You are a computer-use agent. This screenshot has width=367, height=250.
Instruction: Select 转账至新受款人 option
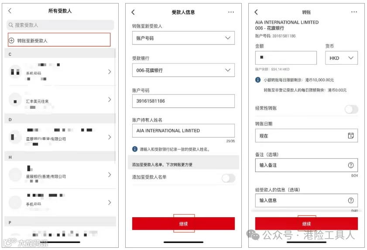coord(59,40)
